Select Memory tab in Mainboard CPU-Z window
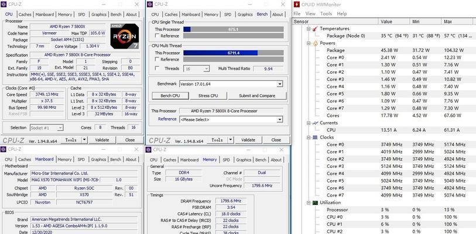The height and width of the screenshot is (234, 476). pos(64,159)
